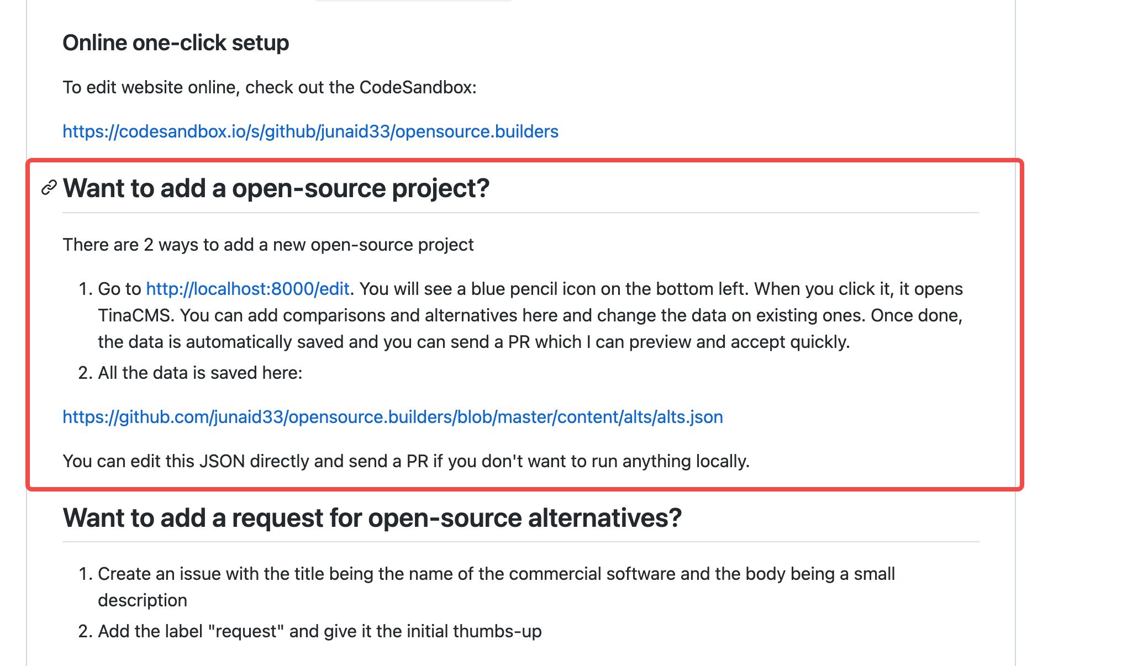Click the "To edit website online" paragraph
The height and width of the screenshot is (666, 1127).
click(270, 87)
